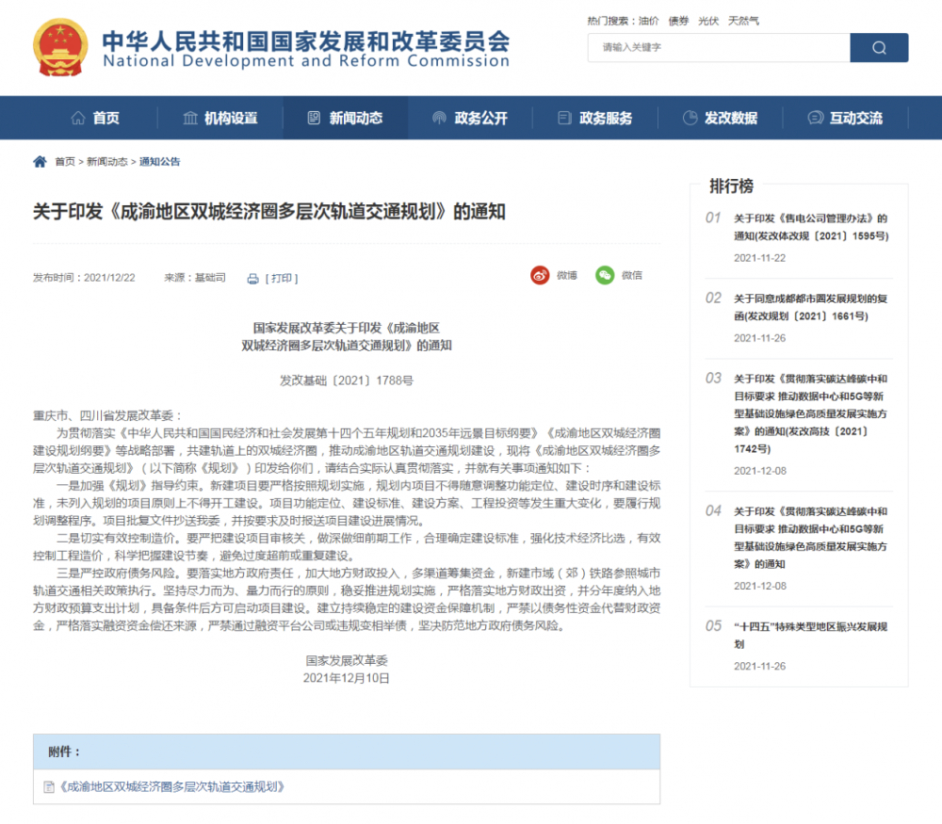This screenshot has width=942, height=824.
Task: Click breadcrumb link 首页
Action: (65, 162)
